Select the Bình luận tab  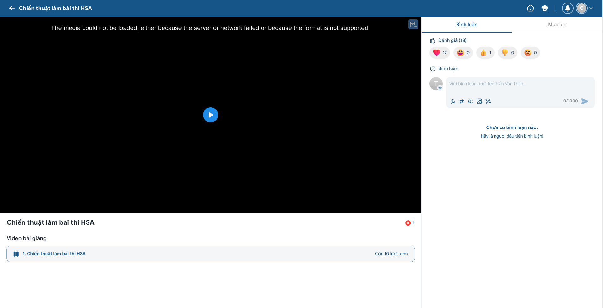point(467,25)
